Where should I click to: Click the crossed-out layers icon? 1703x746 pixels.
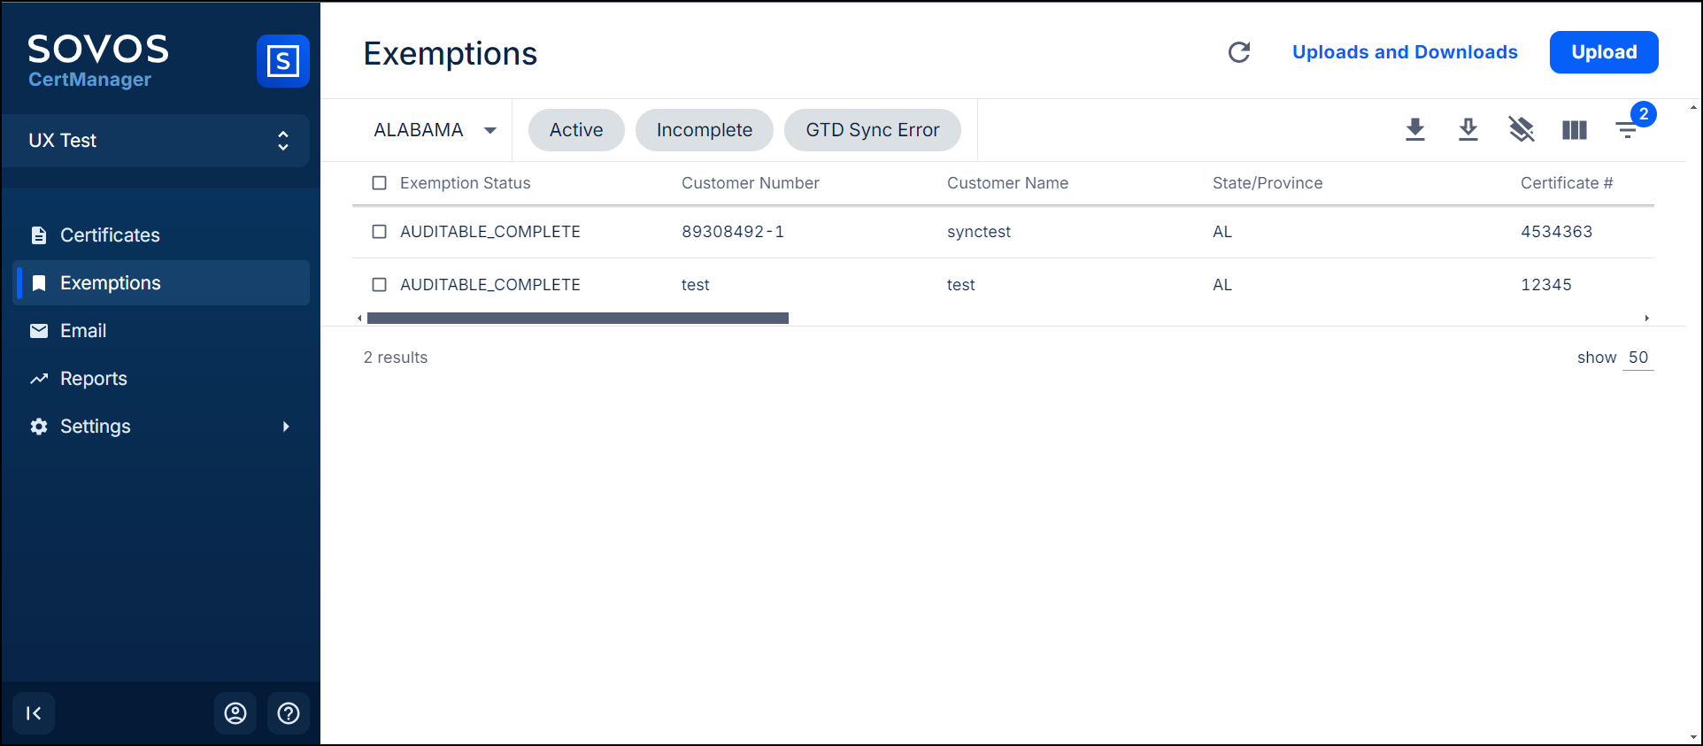point(1522,130)
